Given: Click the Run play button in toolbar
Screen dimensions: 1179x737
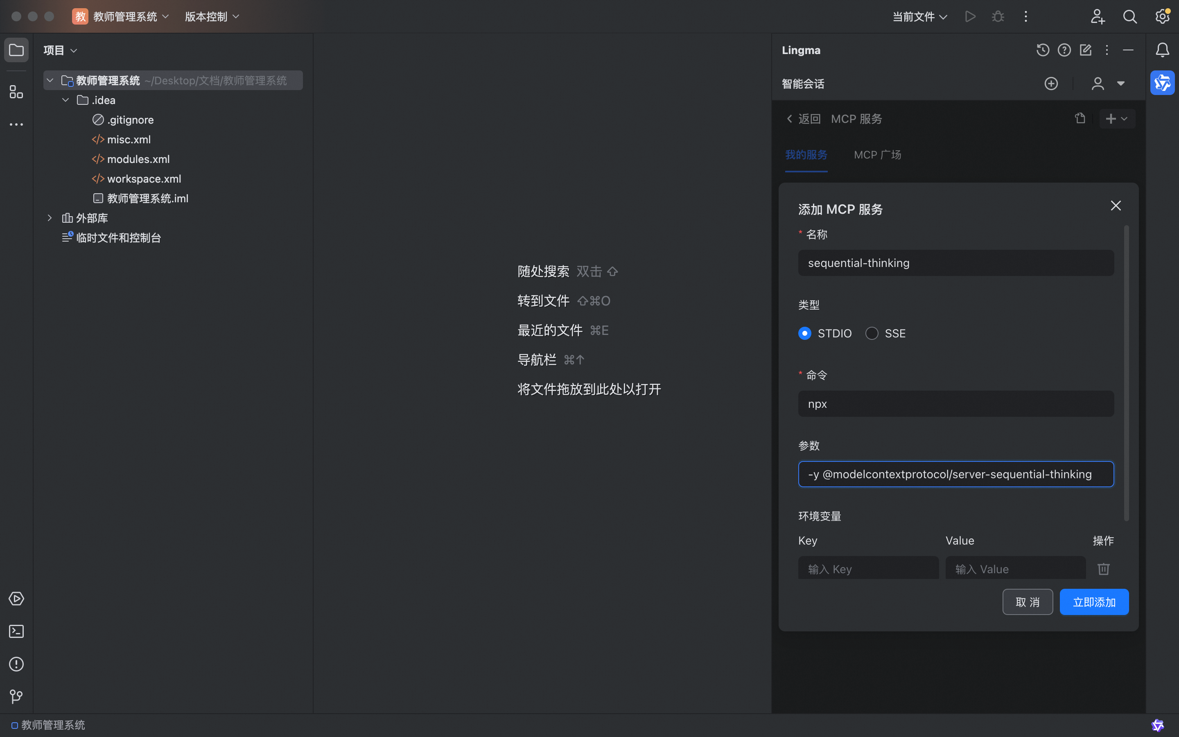Looking at the screenshot, I should click(970, 16).
